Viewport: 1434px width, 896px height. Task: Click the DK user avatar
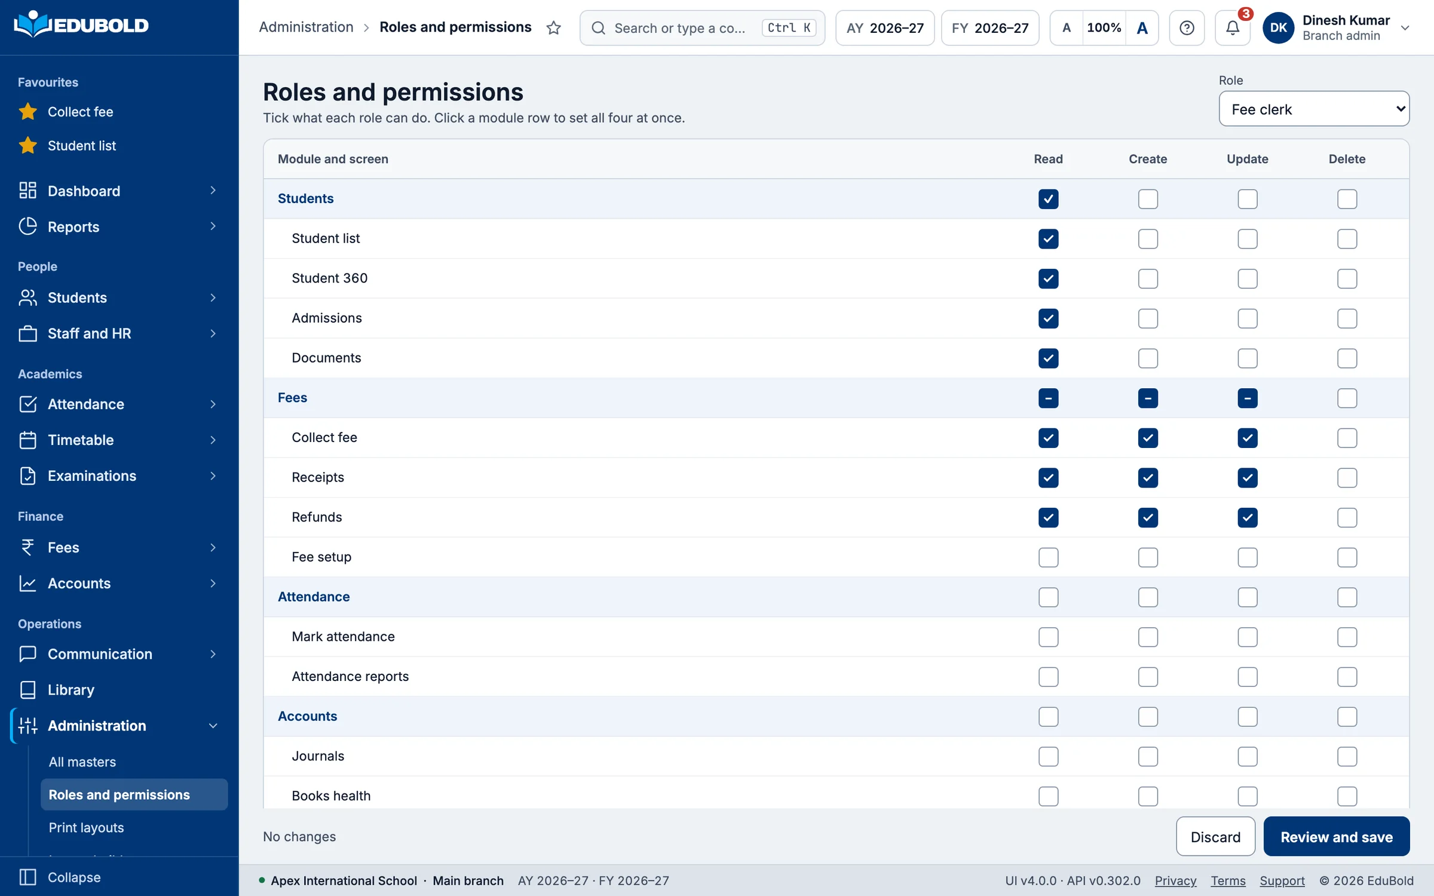click(1278, 27)
